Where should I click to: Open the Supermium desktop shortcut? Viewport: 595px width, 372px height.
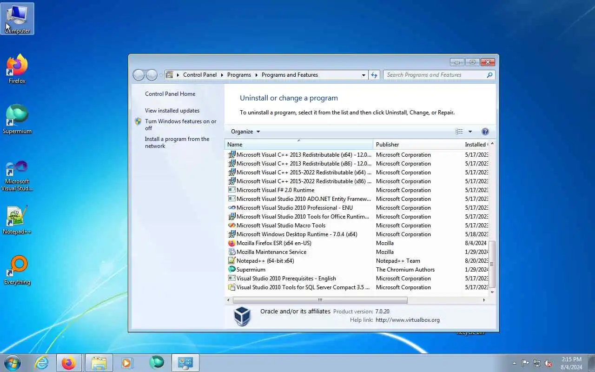tap(17, 119)
